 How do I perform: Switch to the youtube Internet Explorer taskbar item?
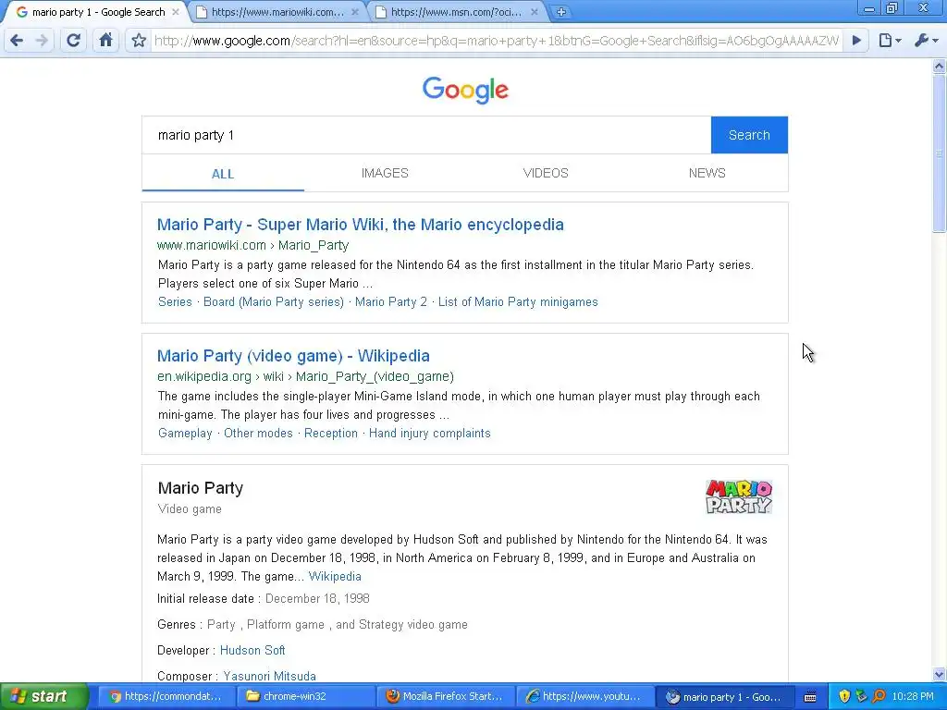point(584,697)
